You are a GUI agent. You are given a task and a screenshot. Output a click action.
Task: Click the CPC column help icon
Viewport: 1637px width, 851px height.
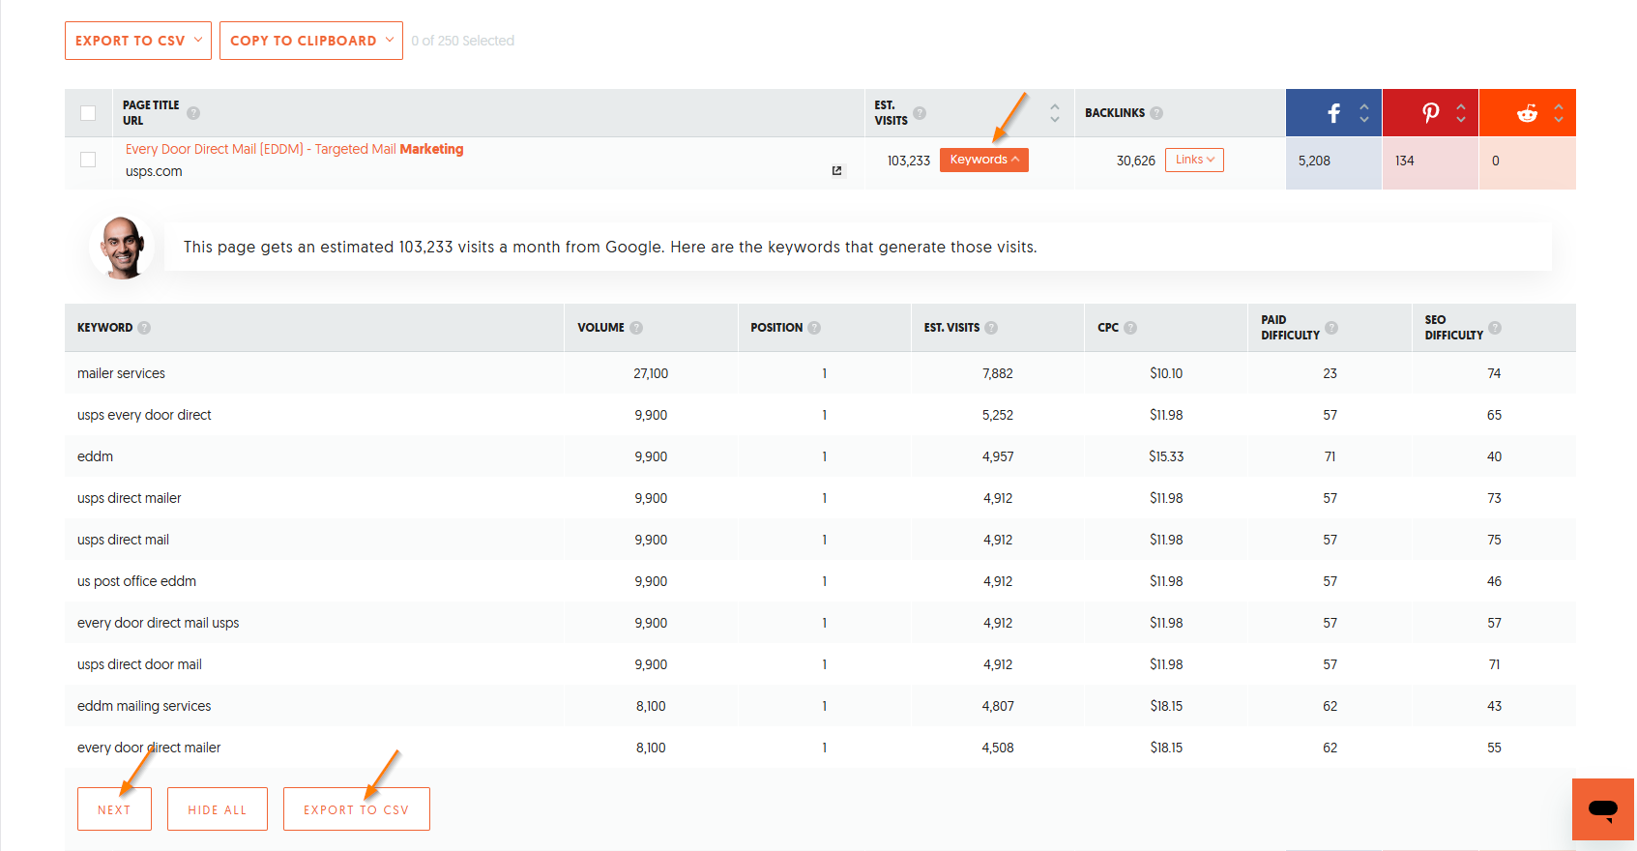point(1130,328)
